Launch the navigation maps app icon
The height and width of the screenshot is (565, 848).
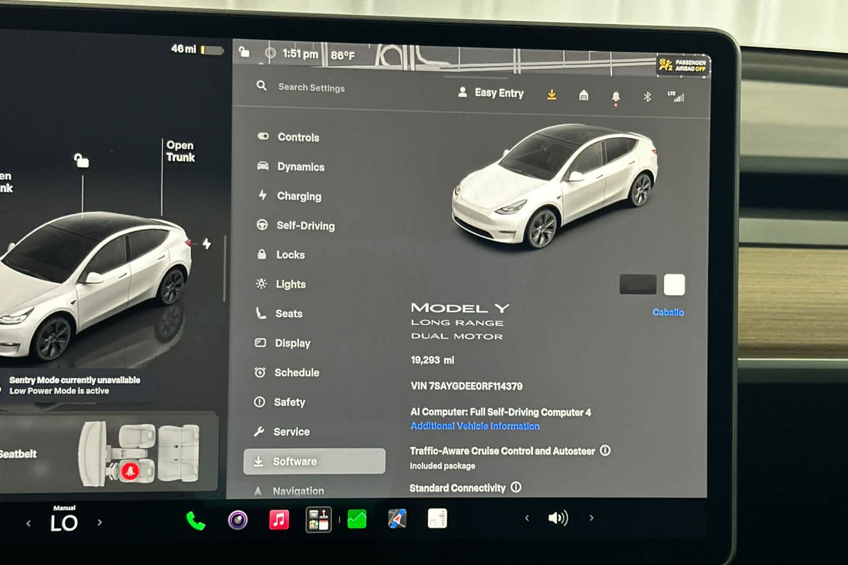point(397,518)
